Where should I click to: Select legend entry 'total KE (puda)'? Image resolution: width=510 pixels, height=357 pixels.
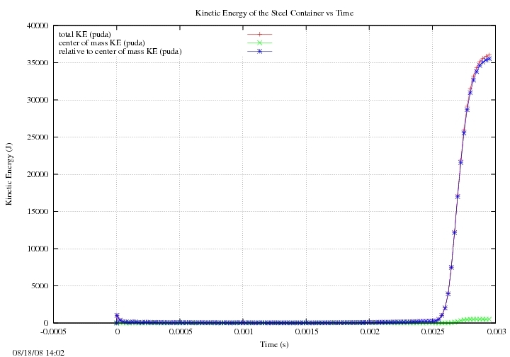coord(84,34)
